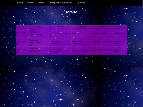
Task: Click Algoritmica y Programacion in Lunes column
Action: tap(35, 31)
